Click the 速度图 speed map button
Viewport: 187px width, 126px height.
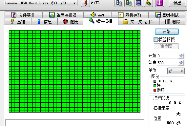166,46
